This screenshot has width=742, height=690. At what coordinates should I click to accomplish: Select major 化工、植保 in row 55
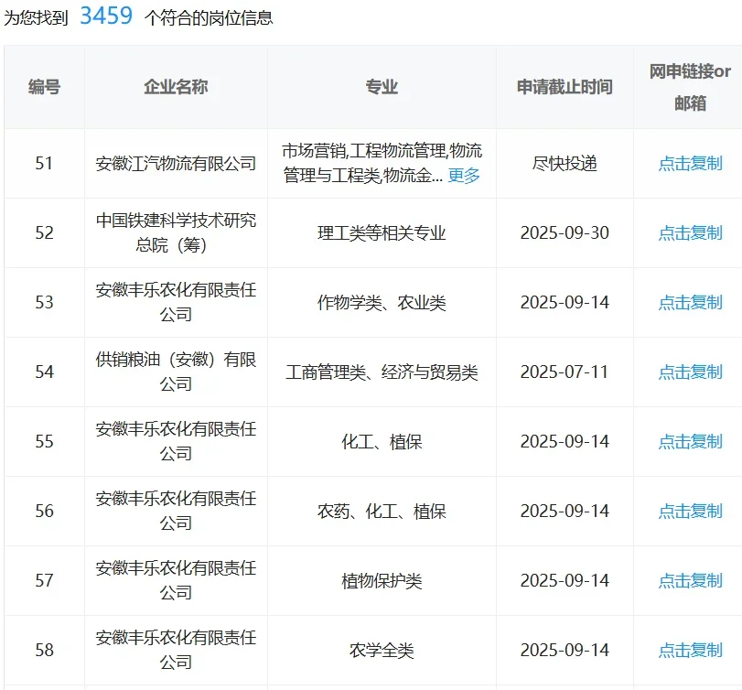tap(382, 441)
